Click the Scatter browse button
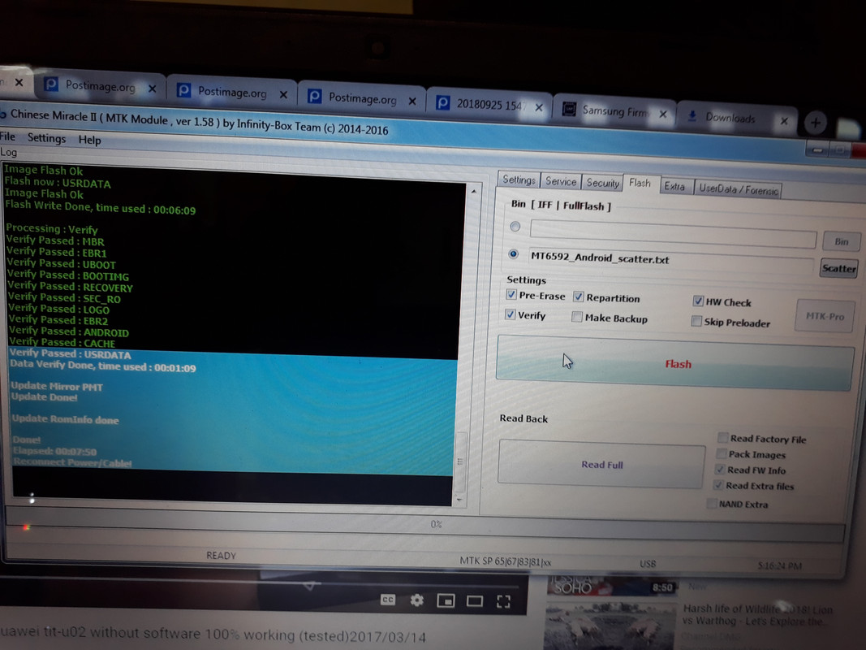Screen dimensions: 866x650 coord(838,268)
